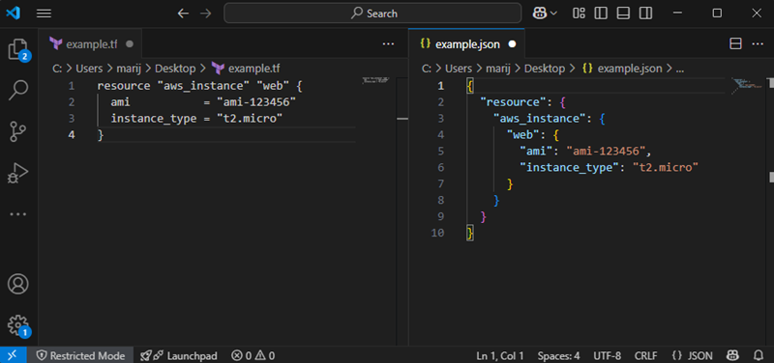Open Launchpad from the status bar

(x=179, y=355)
